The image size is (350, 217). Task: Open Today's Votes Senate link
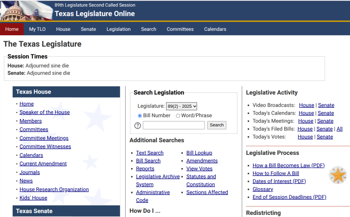[x=325, y=137]
